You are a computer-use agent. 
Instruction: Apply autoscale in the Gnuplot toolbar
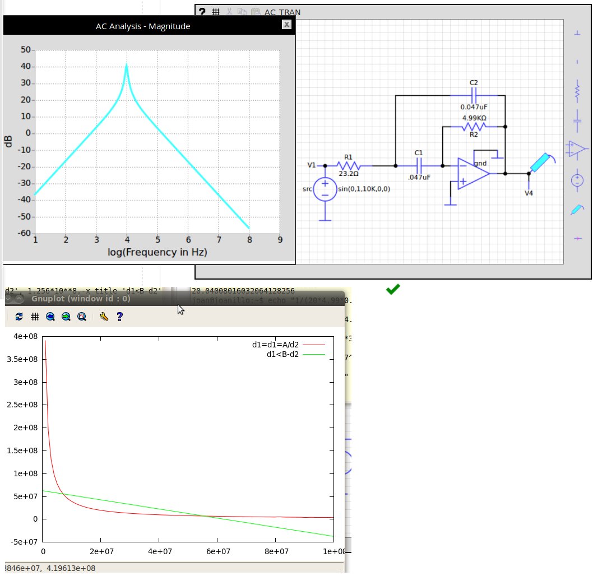pyautogui.click(x=82, y=317)
